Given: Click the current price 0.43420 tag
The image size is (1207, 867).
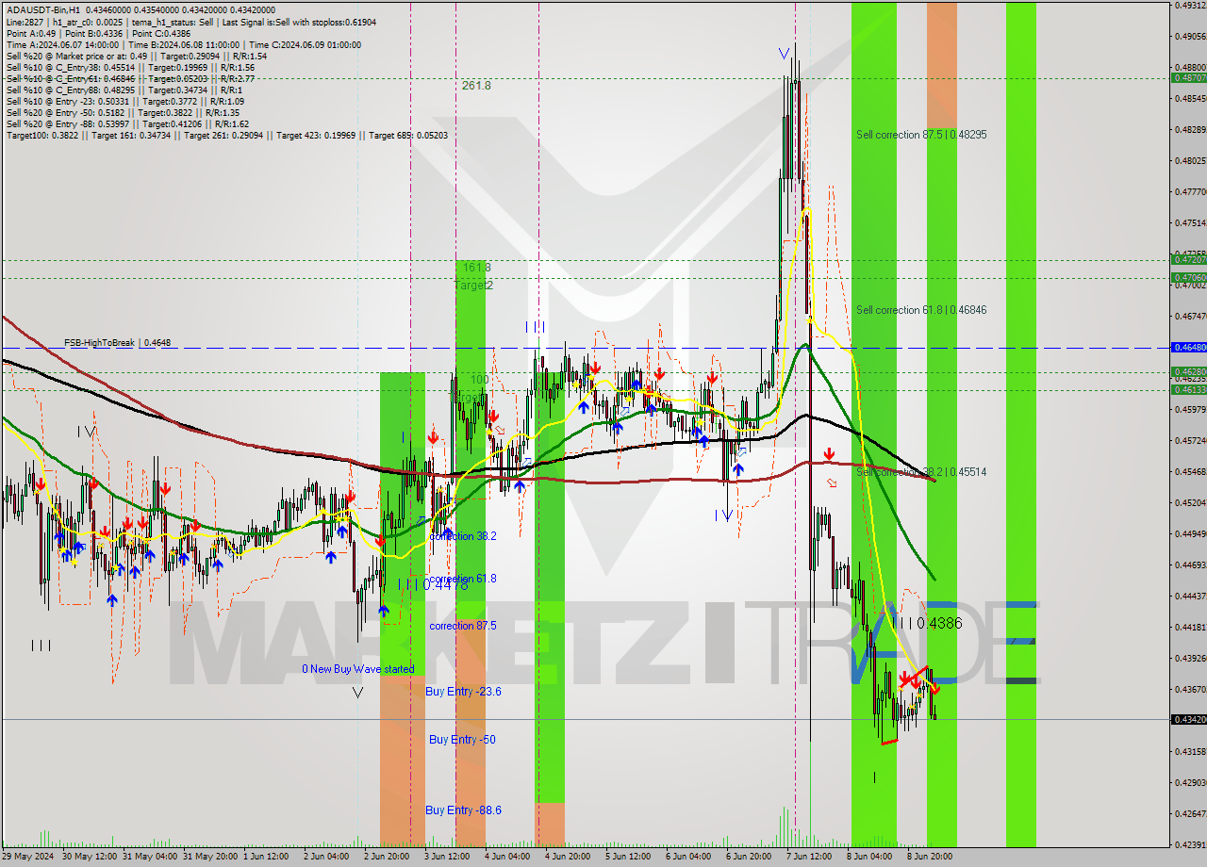Looking at the screenshot, I should [1188, 719].
